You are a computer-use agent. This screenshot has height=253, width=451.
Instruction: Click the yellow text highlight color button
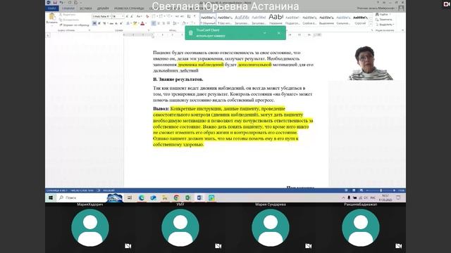click(135, 23)
